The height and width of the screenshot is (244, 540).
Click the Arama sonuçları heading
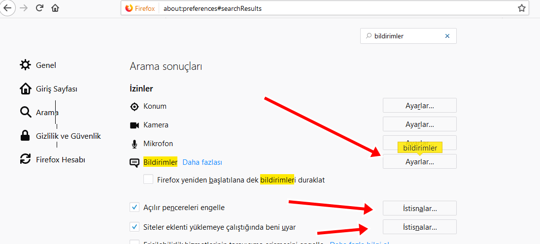click(166, 66)
